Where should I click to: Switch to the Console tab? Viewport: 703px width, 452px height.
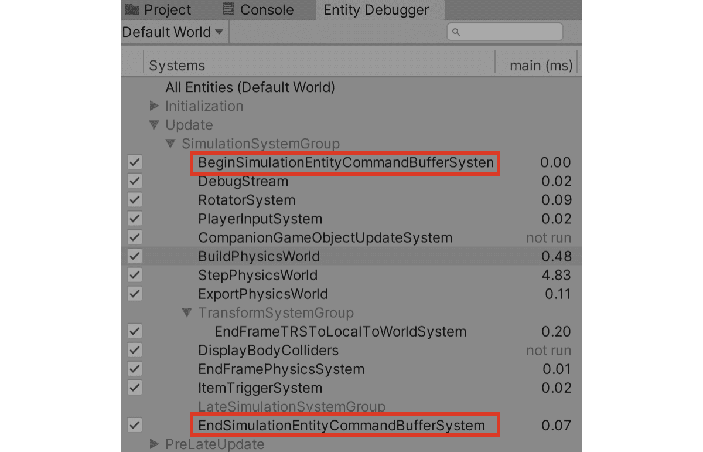[259, 10]
